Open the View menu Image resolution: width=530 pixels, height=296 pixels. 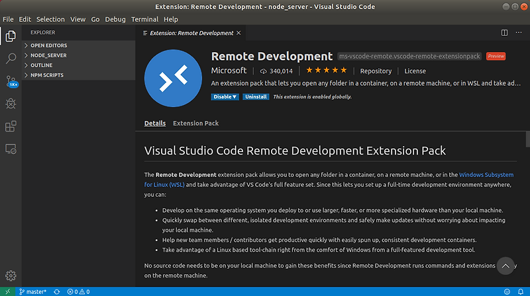(78, 19)
